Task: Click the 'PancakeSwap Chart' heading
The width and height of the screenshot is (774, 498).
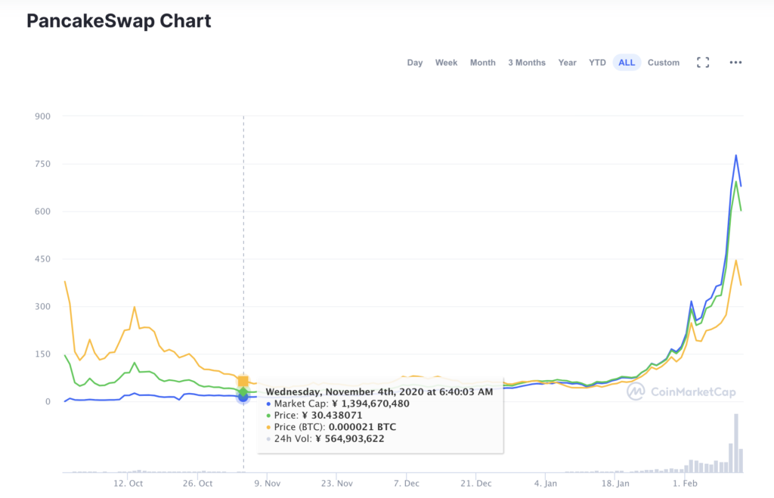Action: [119, 20]
